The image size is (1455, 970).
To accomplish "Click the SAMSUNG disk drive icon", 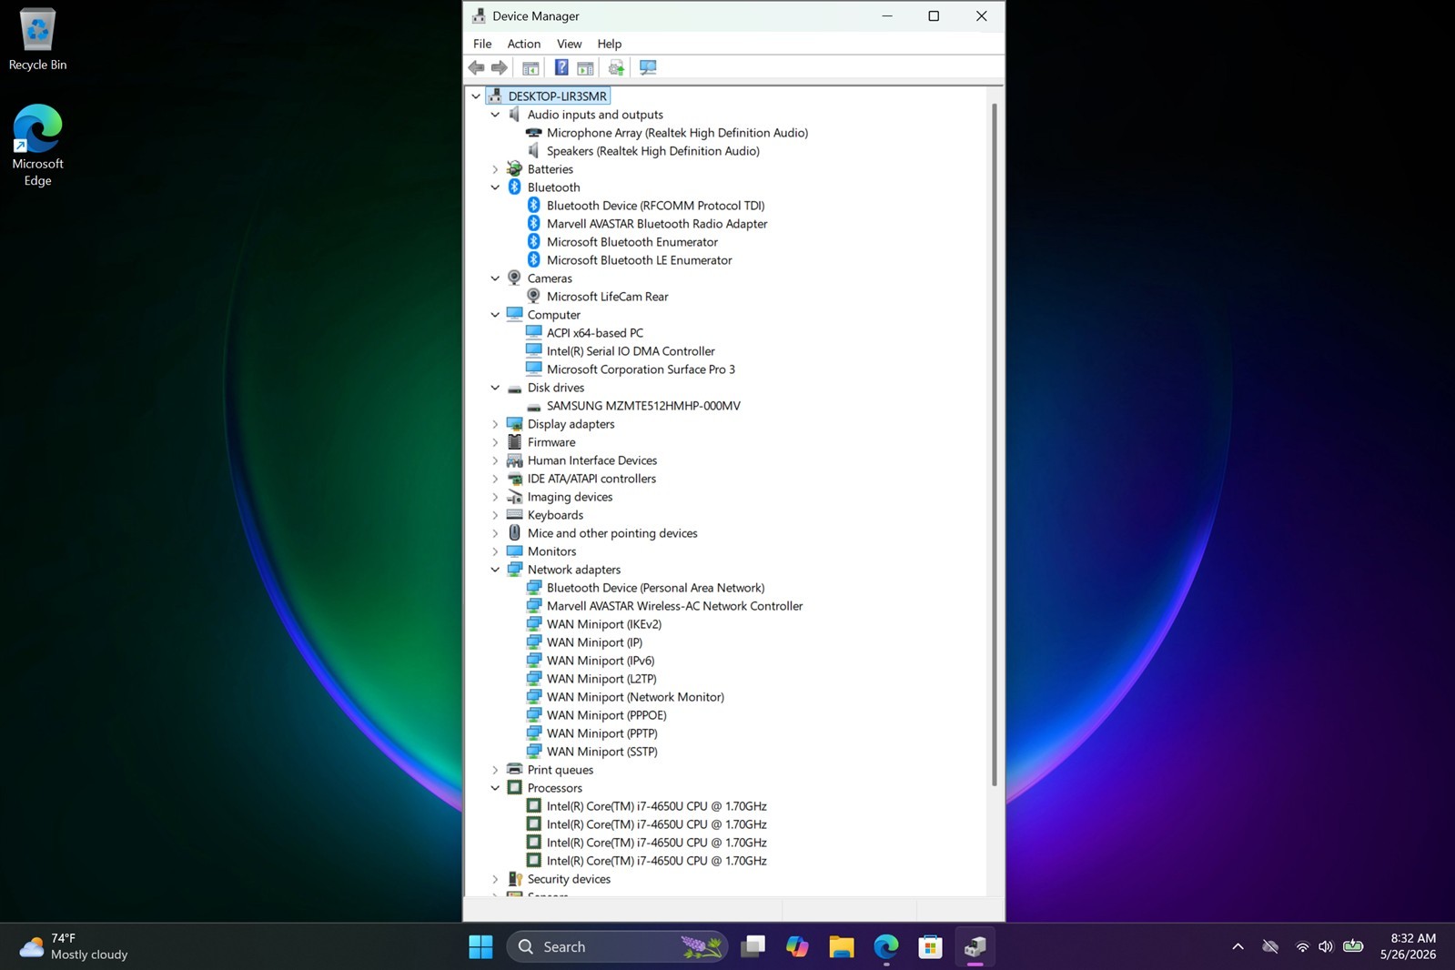I will click(534, 406).
